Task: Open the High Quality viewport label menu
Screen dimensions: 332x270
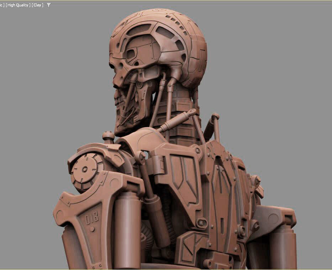Action: (18, 5)
